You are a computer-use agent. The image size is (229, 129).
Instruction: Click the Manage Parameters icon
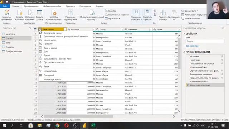[x=70, y=13]
